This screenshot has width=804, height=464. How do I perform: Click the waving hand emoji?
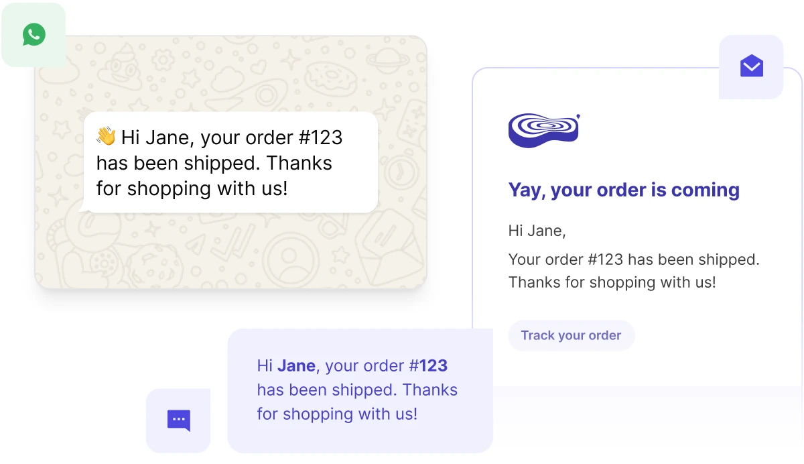[x=106, y=137]
